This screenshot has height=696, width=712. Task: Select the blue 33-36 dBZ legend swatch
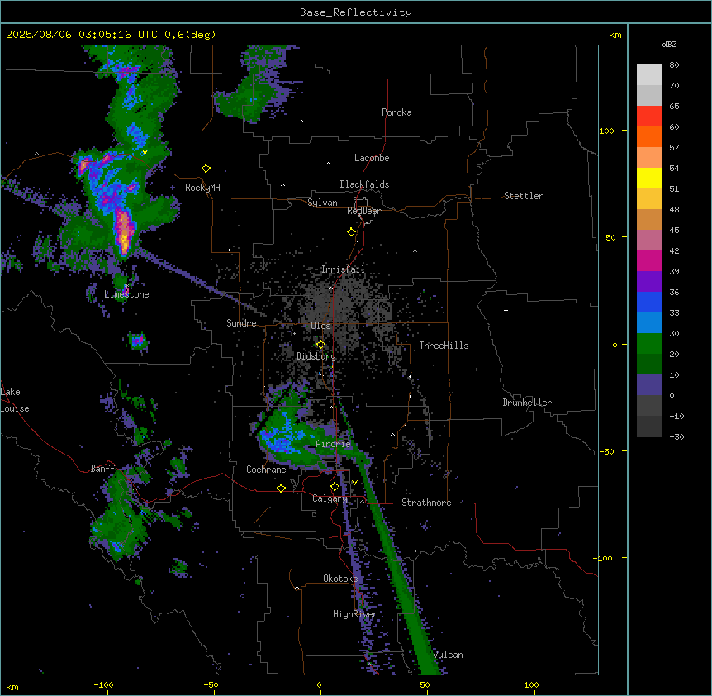[x=649, y=302]
